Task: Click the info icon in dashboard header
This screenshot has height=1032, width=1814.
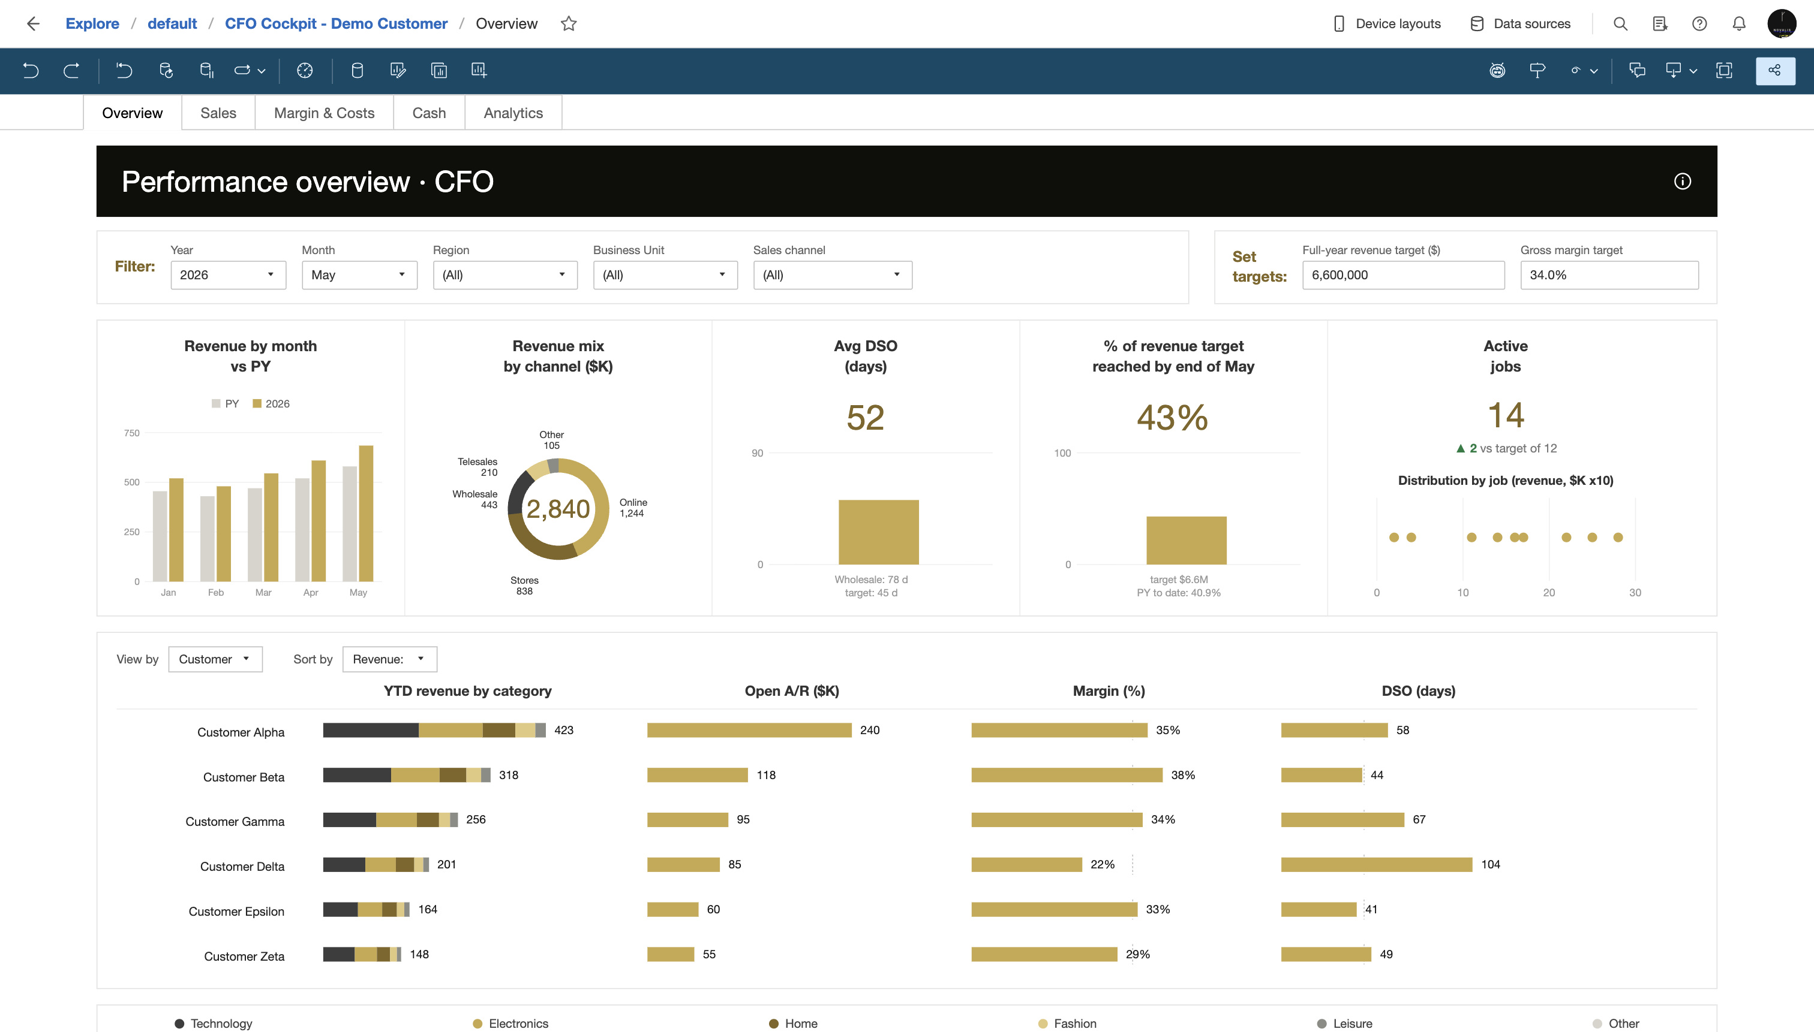Action: pyautogui.click(x=1682, y=182)
